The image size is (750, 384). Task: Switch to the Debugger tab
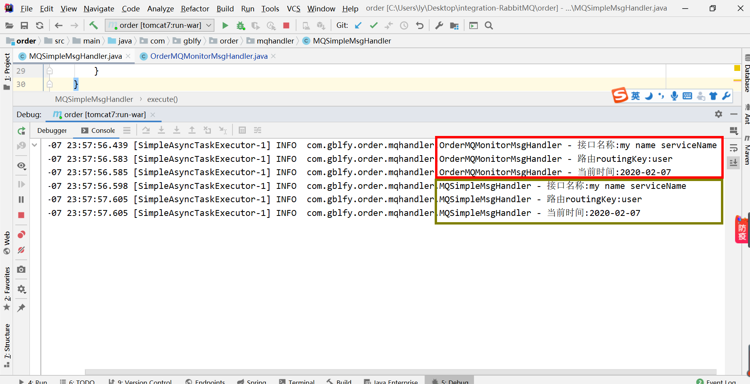click(52, 130)
